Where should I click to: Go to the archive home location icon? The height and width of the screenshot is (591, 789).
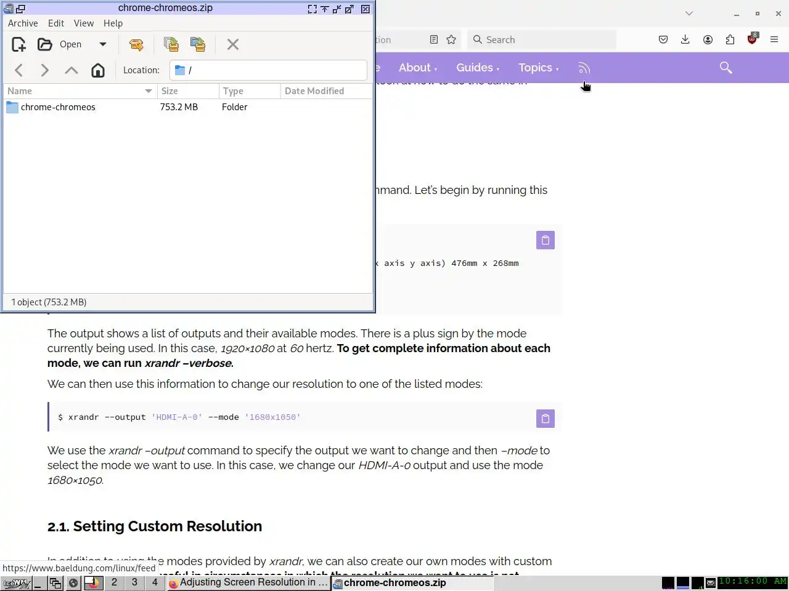coord(98,70)
